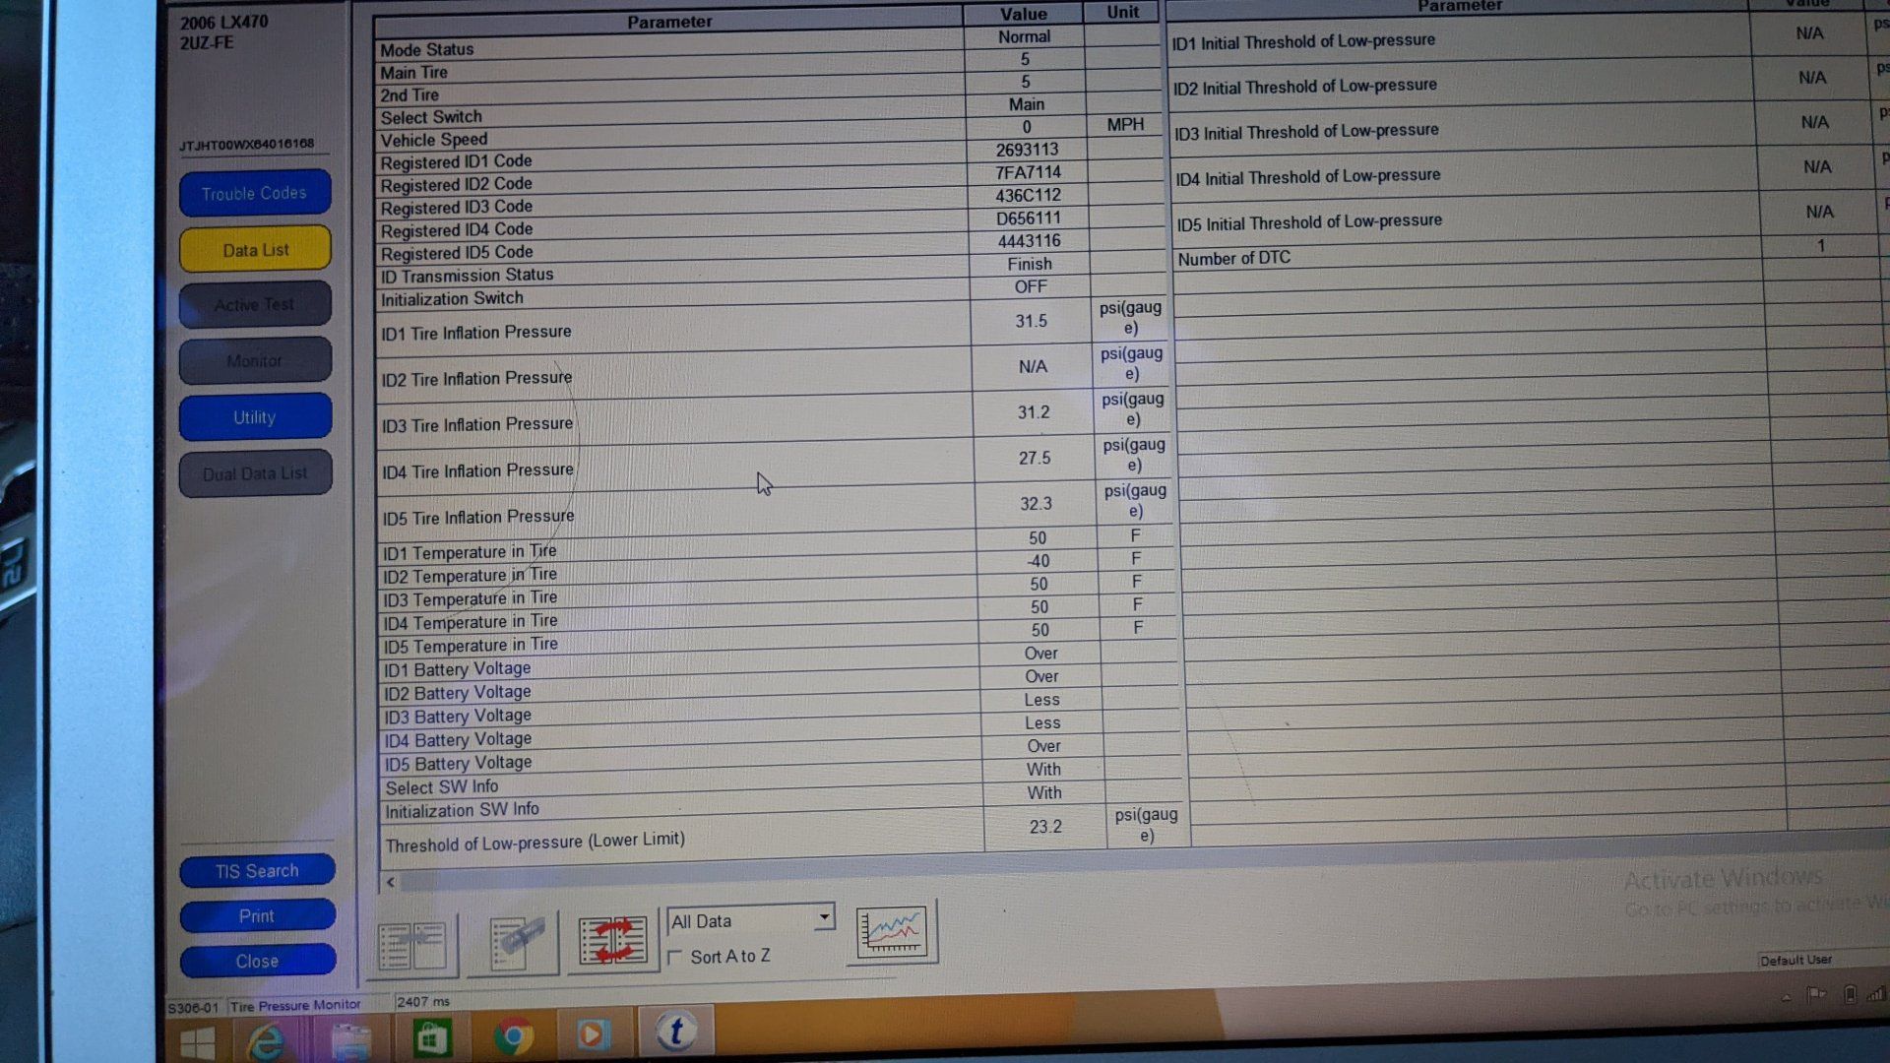The image size is (1890, 1063).
Task: Select the Select SW Info row
Action: tap(782, 778)
